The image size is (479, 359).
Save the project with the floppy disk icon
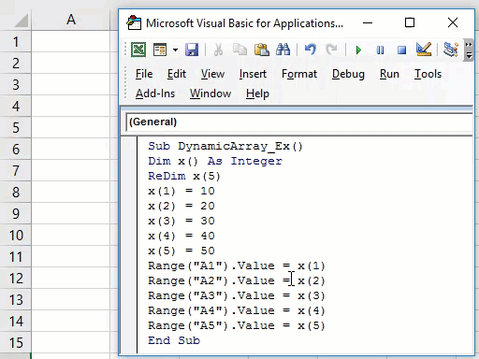click(192, 50)
